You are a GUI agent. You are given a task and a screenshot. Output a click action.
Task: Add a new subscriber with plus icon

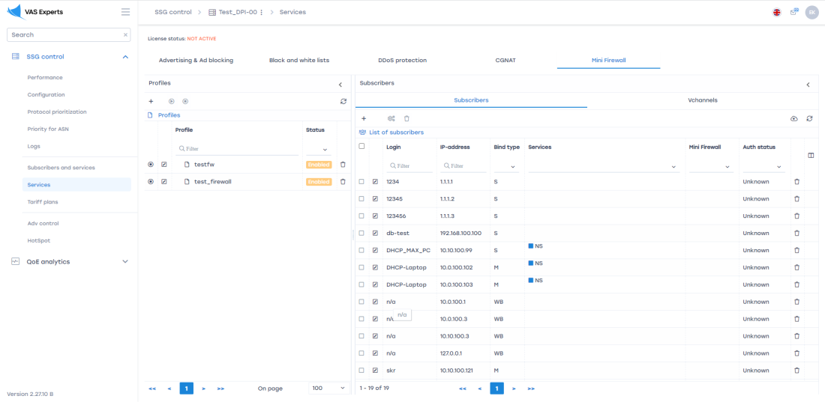tap(364, 118)
